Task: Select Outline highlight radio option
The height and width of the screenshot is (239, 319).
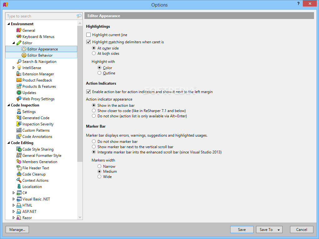Action: (x=99, y=73)
